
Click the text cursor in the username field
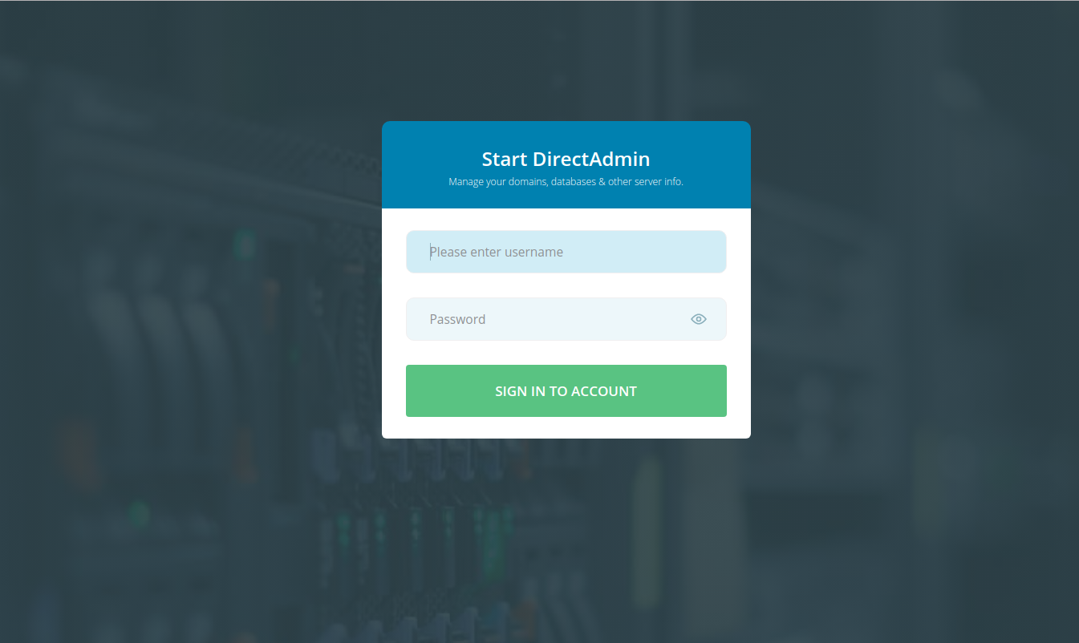(x=430, y=251)
